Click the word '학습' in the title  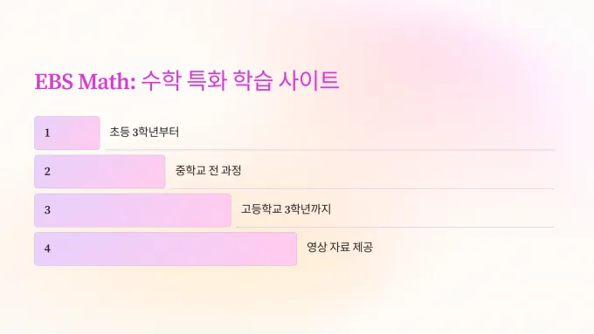click(252, 80)
